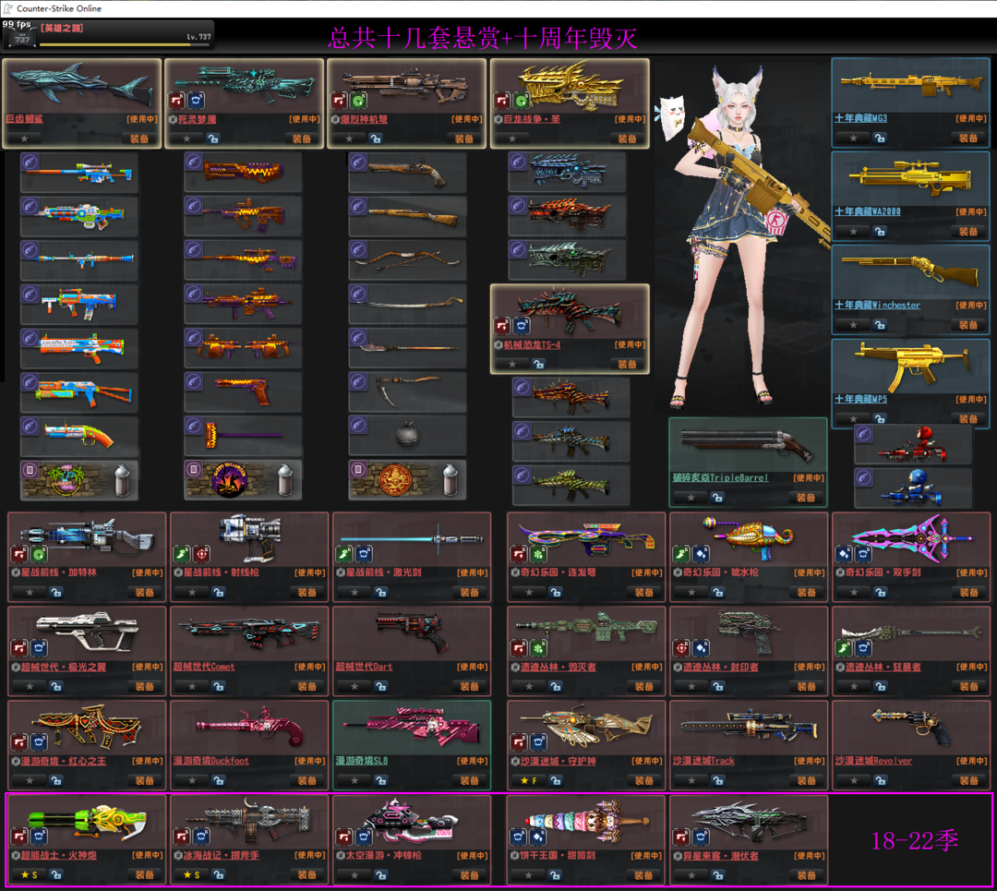Click the green flower icon on 奇幻乐园·连发弩
Screen dimensions: 997x891
[538, 554]
